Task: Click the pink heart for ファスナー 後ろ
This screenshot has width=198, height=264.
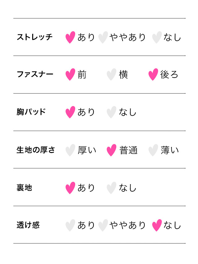Action: (153, 75)
